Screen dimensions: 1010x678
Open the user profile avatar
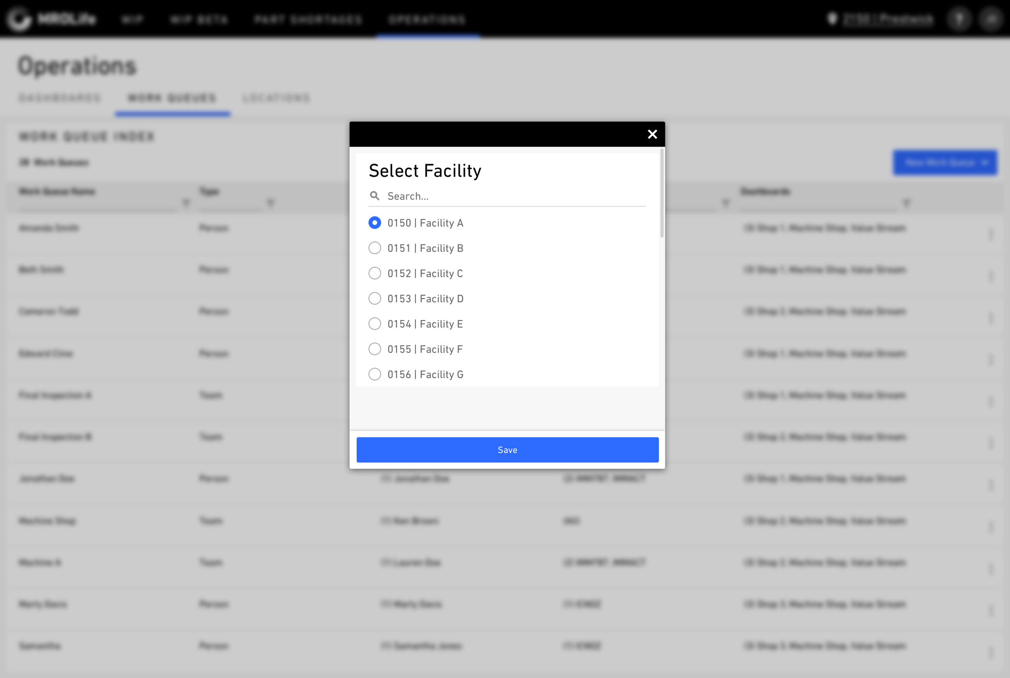pos(991,19)
